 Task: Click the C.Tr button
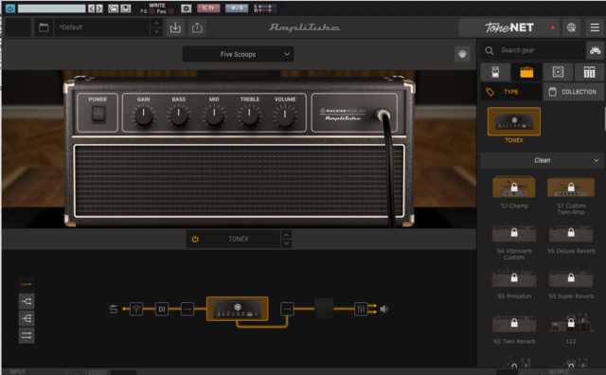[x=208, y=8]
